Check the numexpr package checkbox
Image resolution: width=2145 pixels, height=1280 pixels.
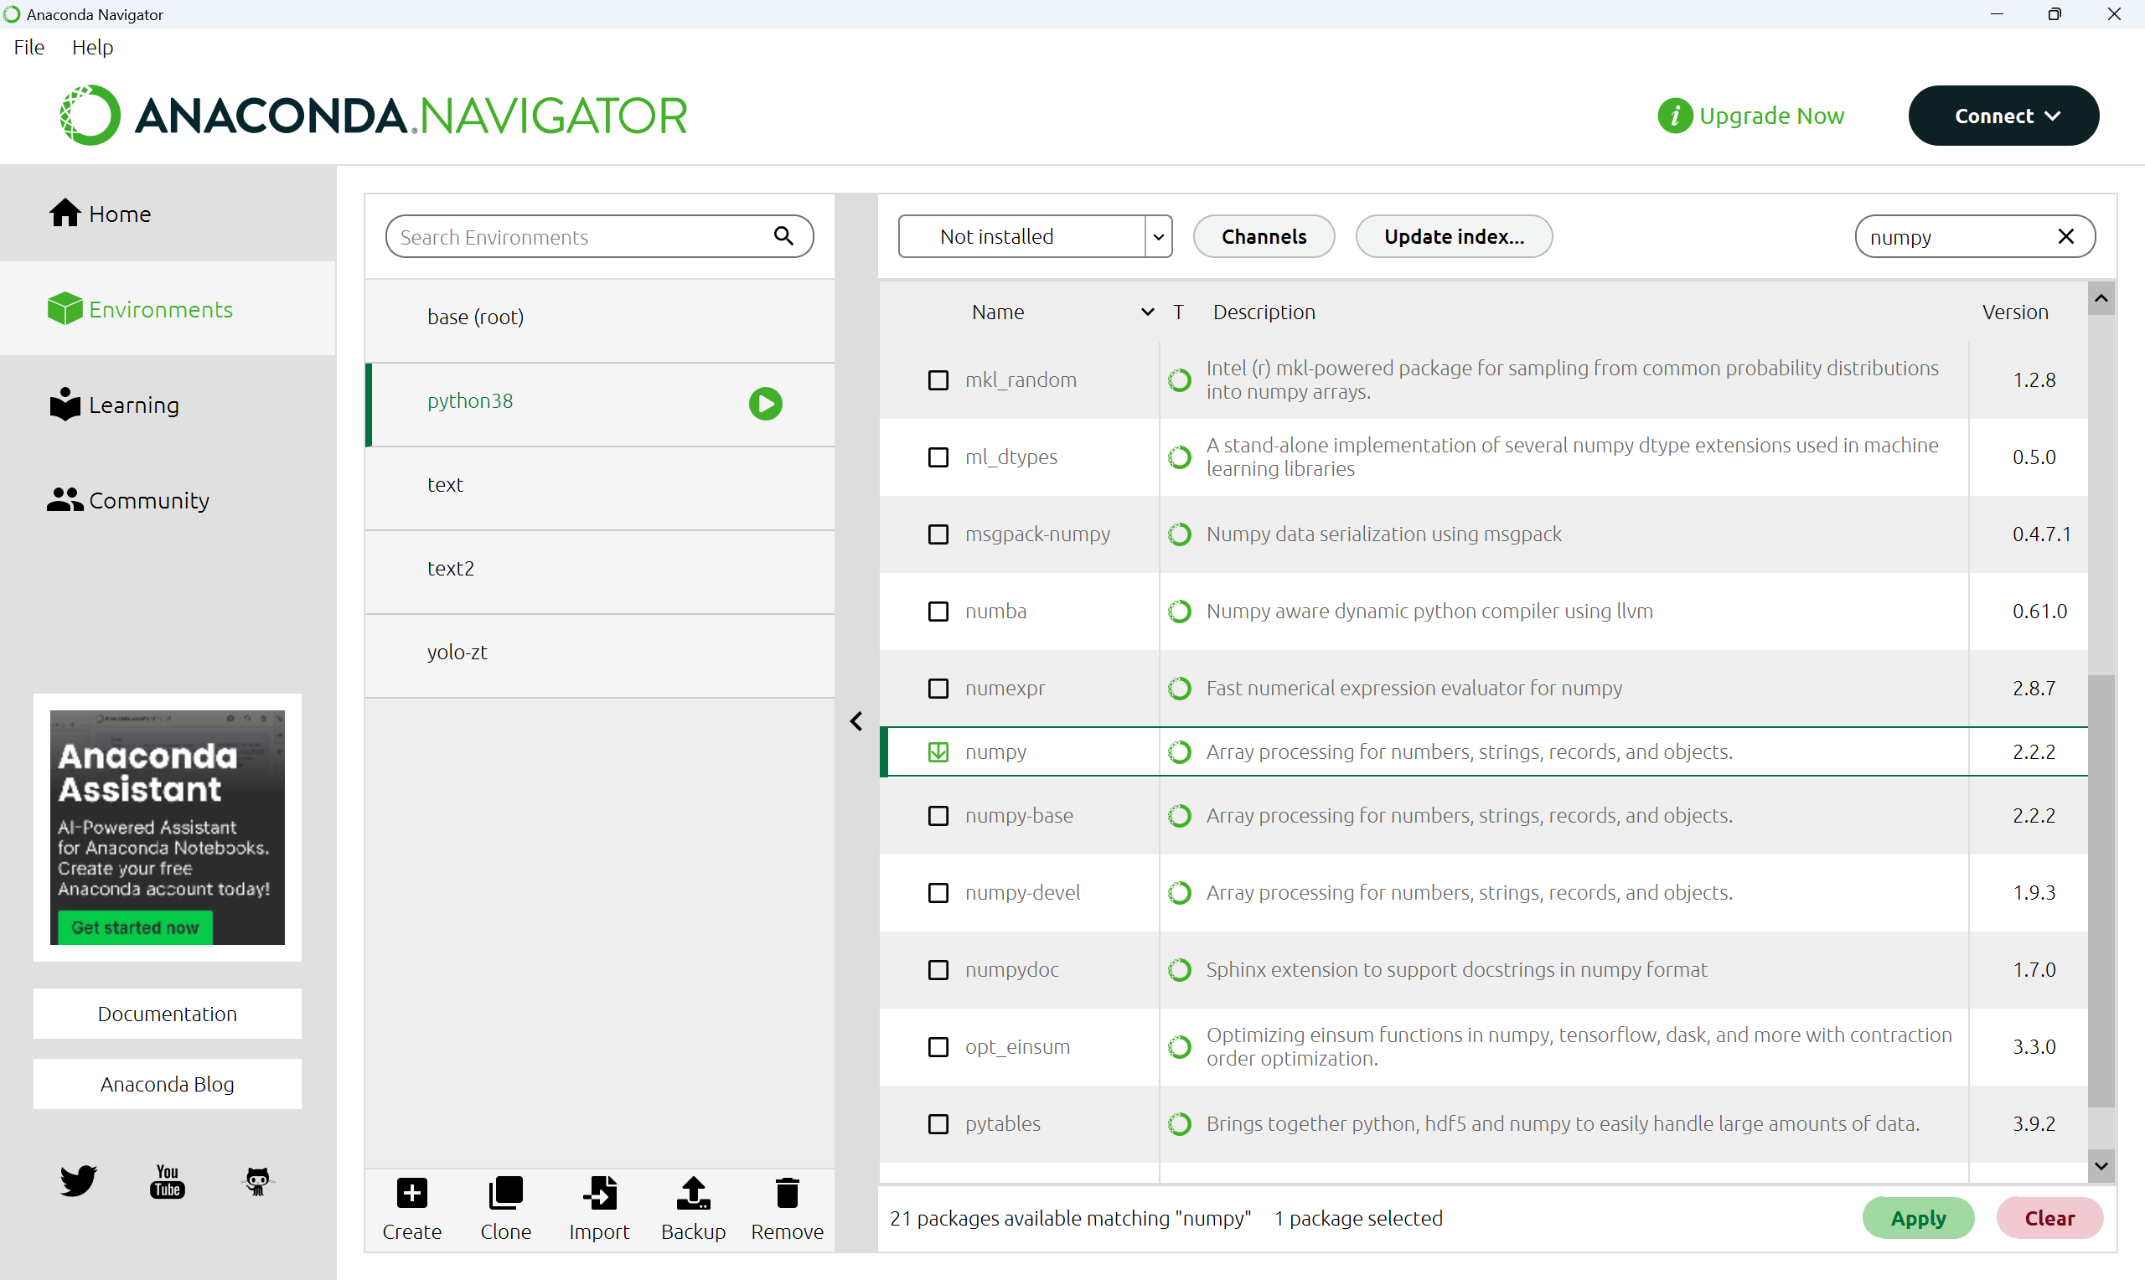938,689
